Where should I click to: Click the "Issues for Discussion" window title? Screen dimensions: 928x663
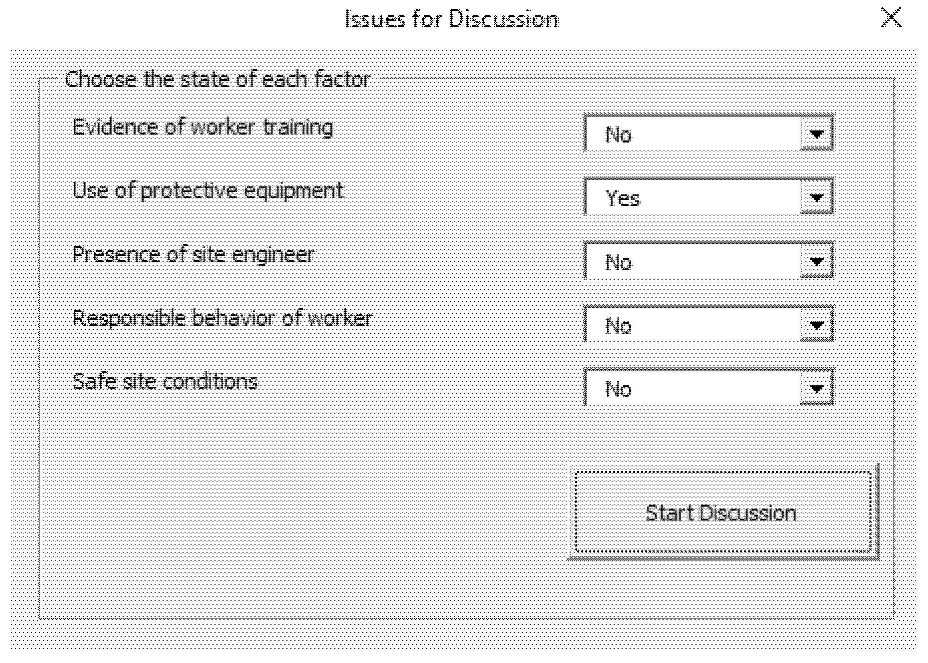(x=452, y=19)
